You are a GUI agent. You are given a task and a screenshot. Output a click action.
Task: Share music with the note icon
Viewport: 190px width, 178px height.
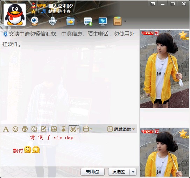point(63,129)
